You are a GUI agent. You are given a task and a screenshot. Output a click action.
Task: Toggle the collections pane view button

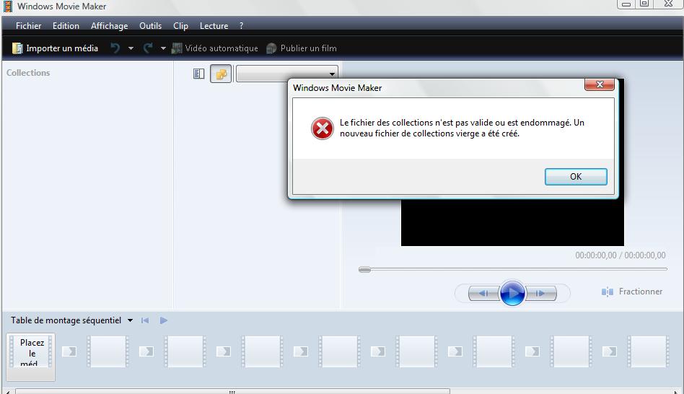pyautogui.click(x=221, y=74)
